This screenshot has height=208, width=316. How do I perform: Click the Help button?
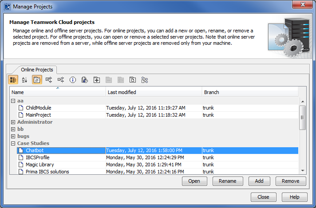tap(294, 197)
